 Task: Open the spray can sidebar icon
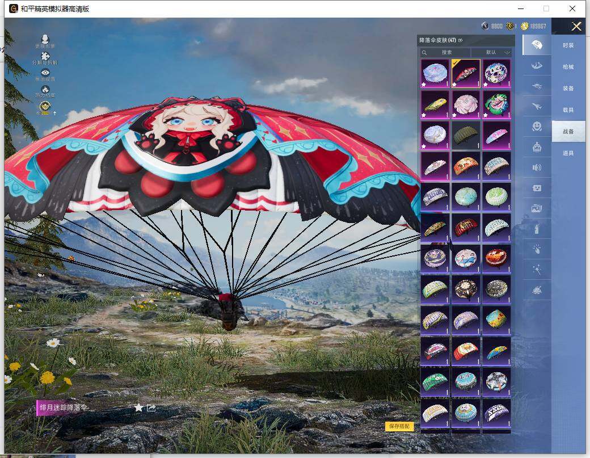[537, 229]
